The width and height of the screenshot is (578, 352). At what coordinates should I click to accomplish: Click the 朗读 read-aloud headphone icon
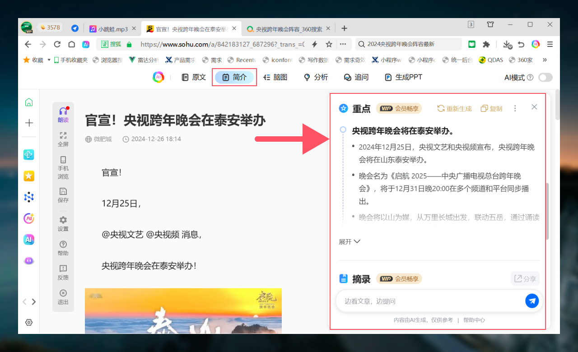(63, 111)
